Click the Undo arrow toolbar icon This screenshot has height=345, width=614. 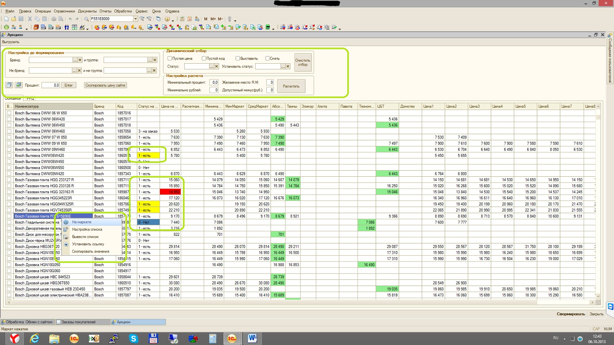click(x=70, y=19)
